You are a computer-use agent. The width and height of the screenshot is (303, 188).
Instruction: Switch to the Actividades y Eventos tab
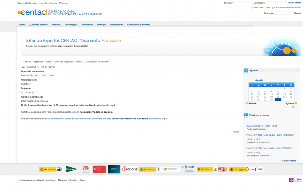point(138,25)
